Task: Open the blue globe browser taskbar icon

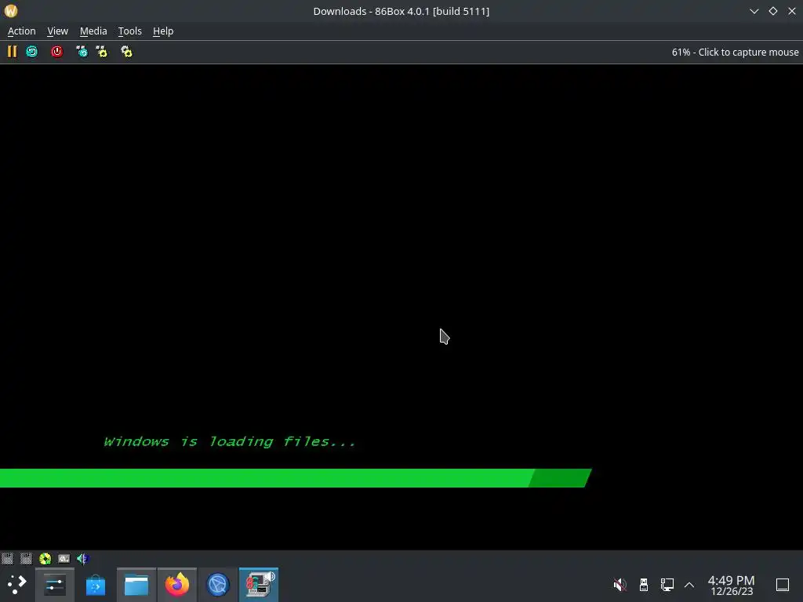Action: pos(218,585)
